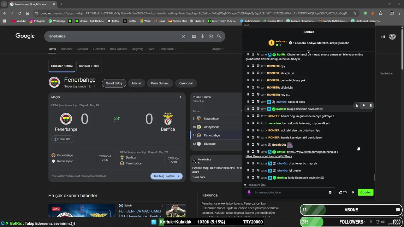Screen dimensions: 404x227
Task: Open the Puan Durumu chip
Action: [x=160, y=83]
